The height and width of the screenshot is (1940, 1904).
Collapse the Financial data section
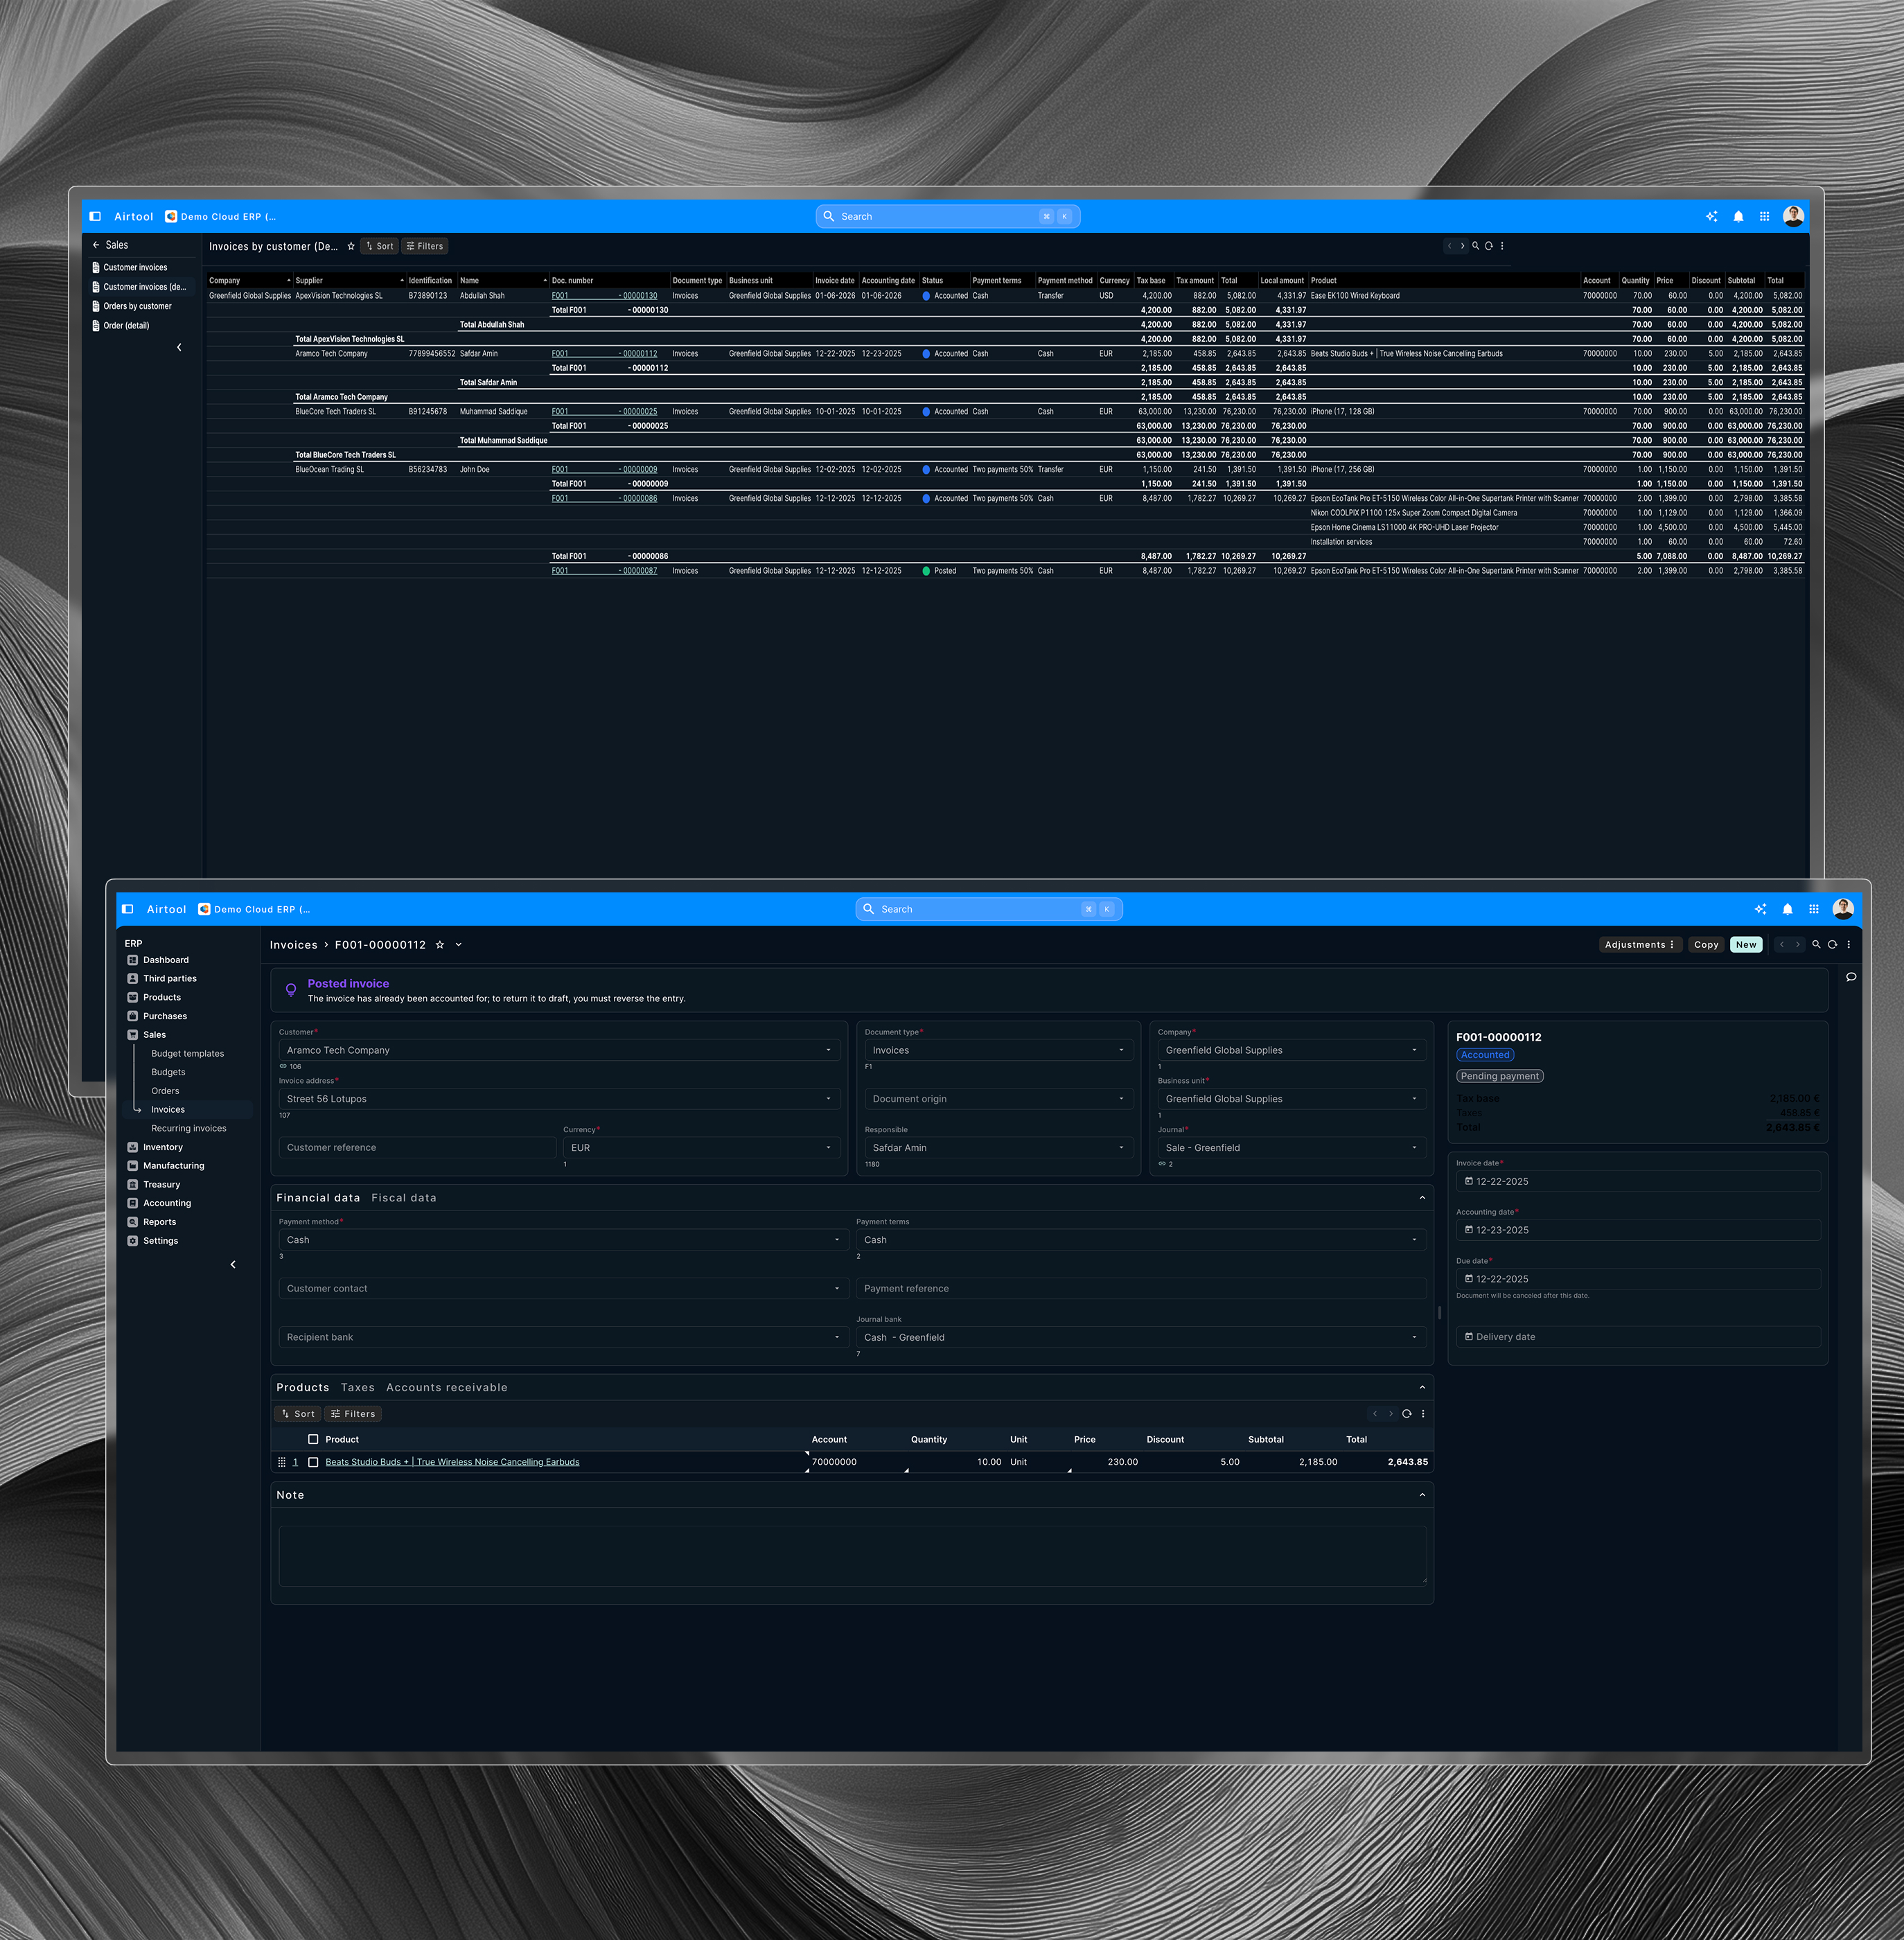click(x=1422, y=1198)
